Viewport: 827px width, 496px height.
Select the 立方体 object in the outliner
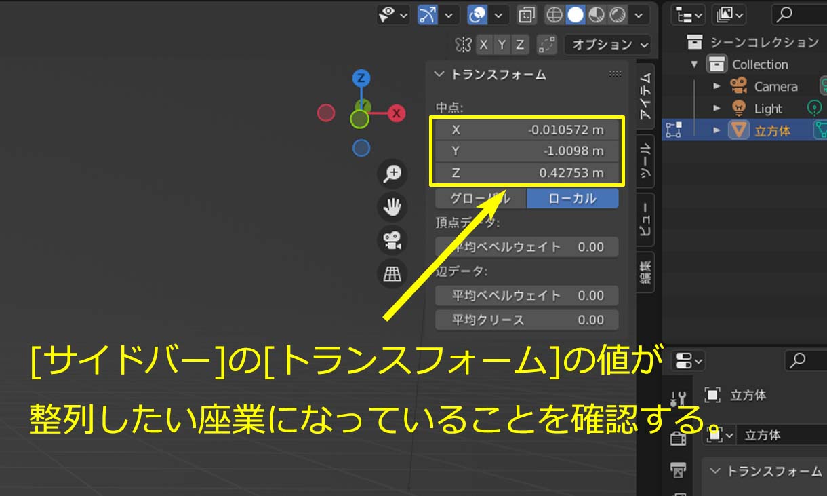click(772, 130)
